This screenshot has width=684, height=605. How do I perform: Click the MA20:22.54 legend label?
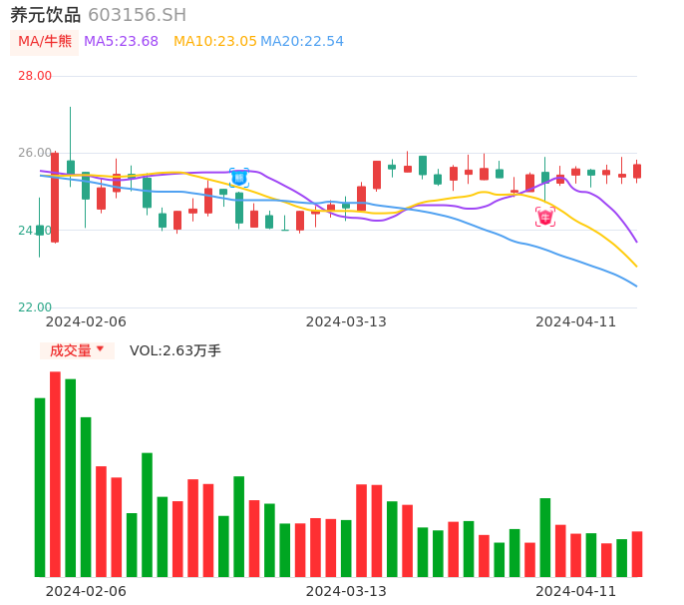(x=302, y=42)
